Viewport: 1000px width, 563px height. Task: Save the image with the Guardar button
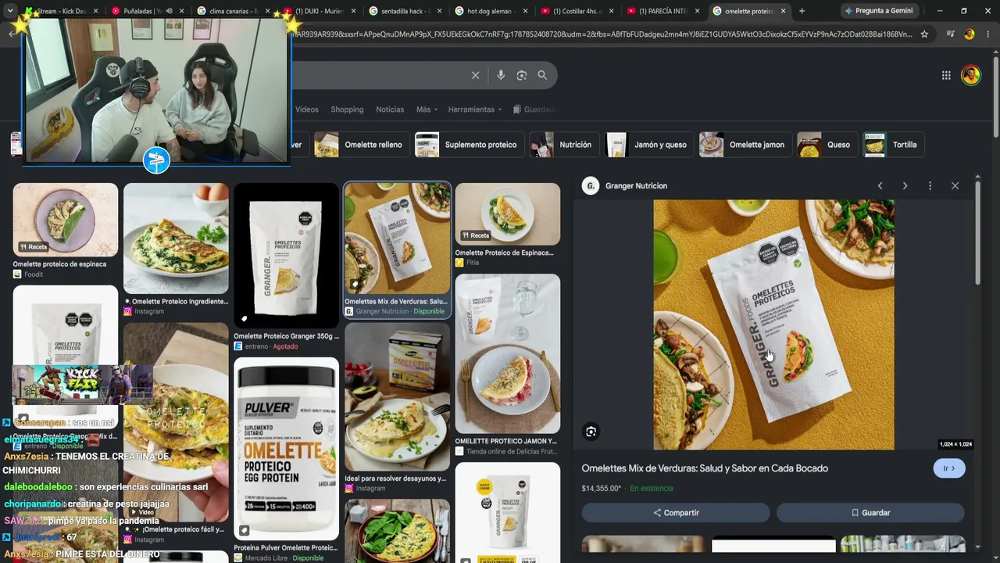(870, 513)
